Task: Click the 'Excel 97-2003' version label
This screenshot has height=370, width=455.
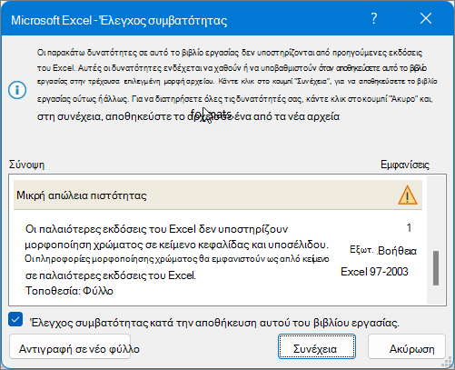Action: tap(374, 272)
